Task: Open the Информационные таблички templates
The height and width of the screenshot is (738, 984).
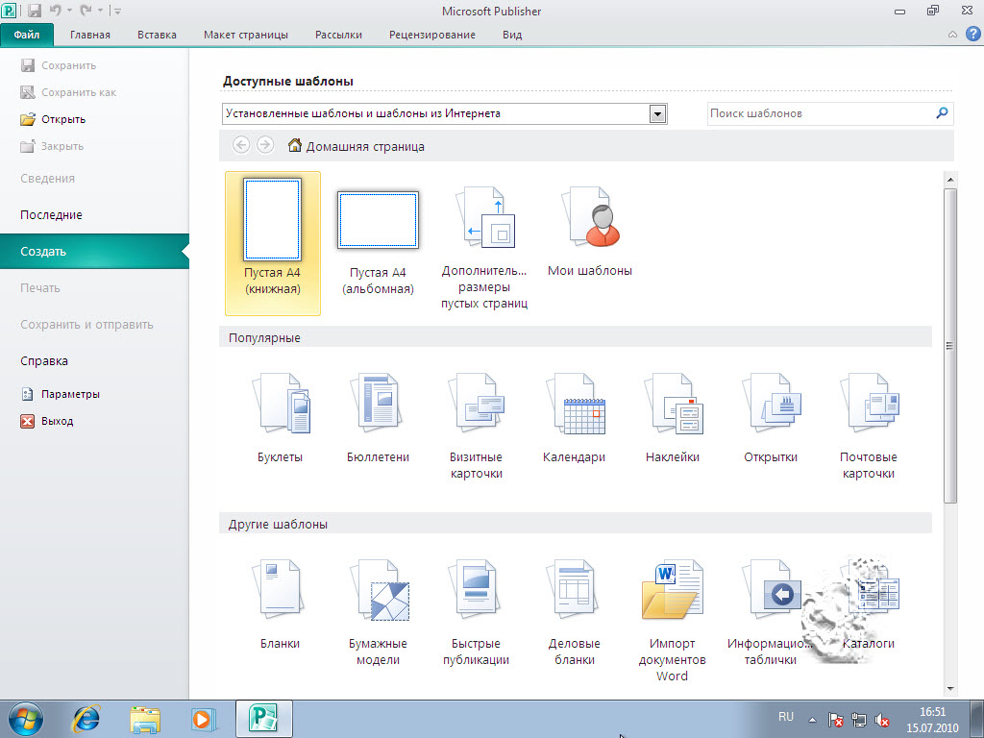Action: click(771, 612)
